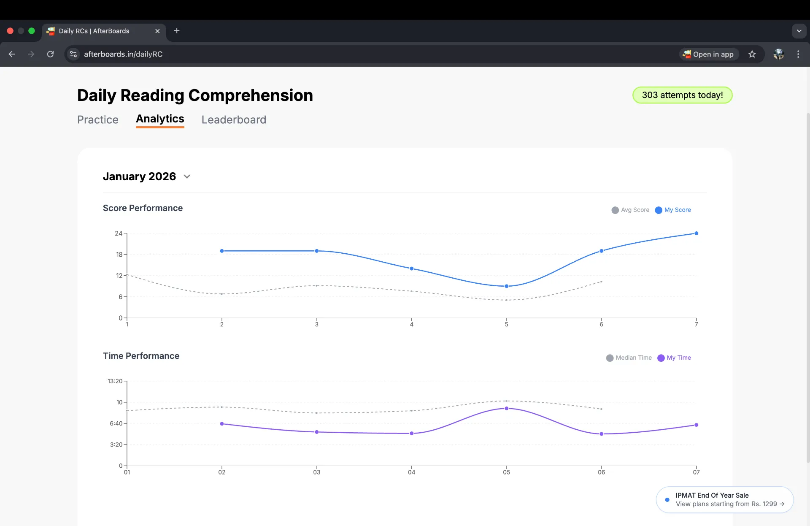Image resolution: width=810 pixels, height=526 pixels.
Task: Click the forward navigation arrow
Action: pyautogui.click(x=31, y=54)
